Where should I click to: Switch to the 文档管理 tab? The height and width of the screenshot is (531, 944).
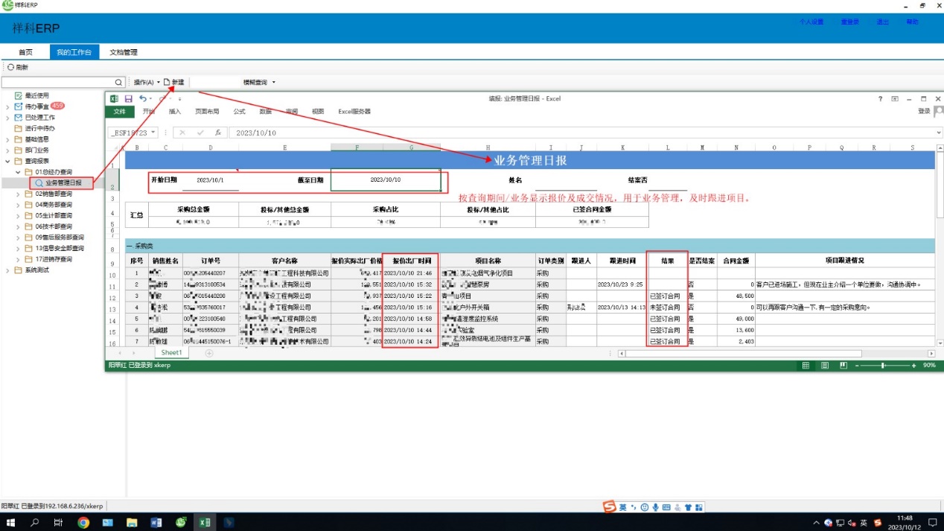[124, 52]
